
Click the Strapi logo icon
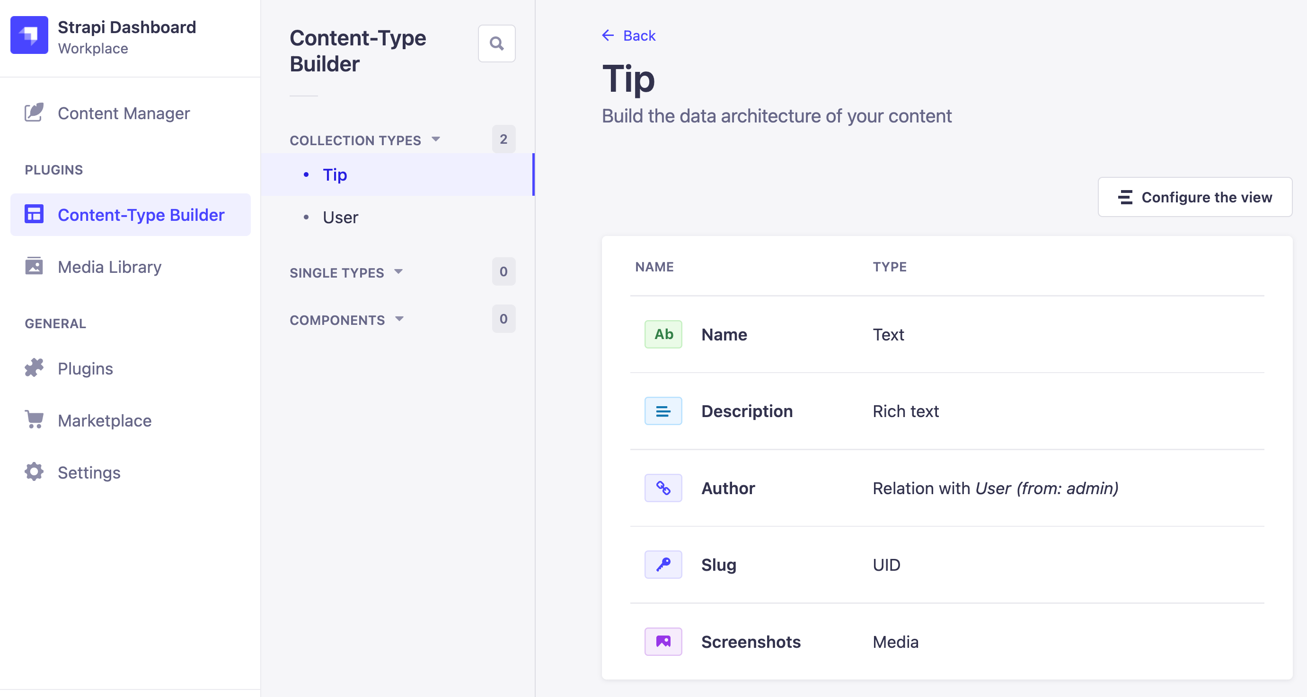click(x=29, y=35)
